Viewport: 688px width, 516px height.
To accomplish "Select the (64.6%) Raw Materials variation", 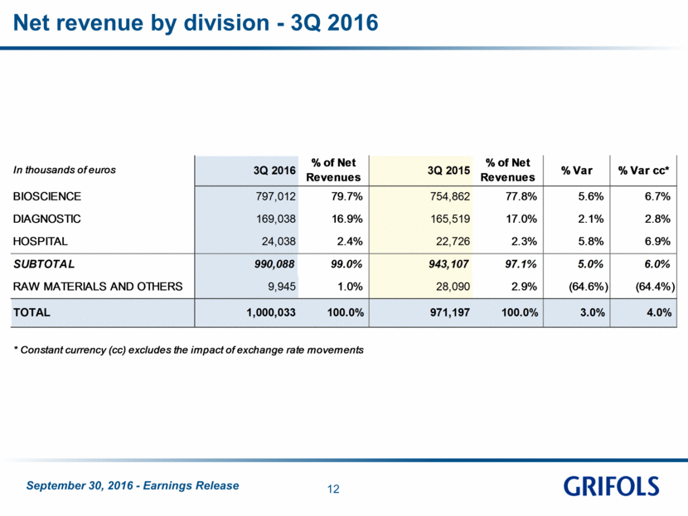I will point(589,287).
